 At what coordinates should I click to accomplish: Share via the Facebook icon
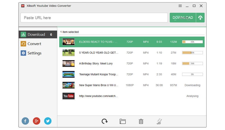point(25,121)
